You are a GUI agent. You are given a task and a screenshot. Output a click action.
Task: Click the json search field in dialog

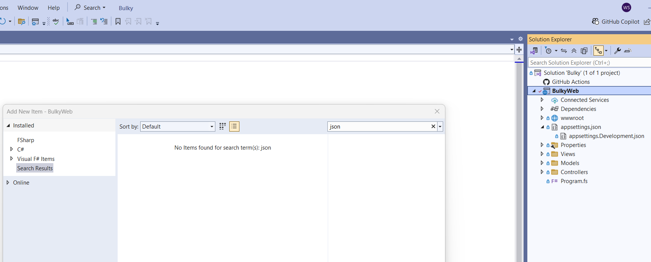[378, 126]
